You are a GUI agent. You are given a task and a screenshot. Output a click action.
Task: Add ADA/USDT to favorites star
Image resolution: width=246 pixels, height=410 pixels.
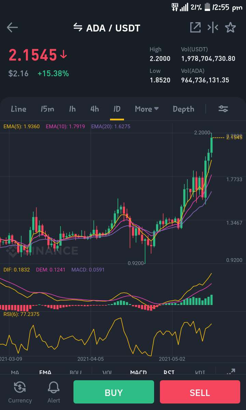coord(230,27)
